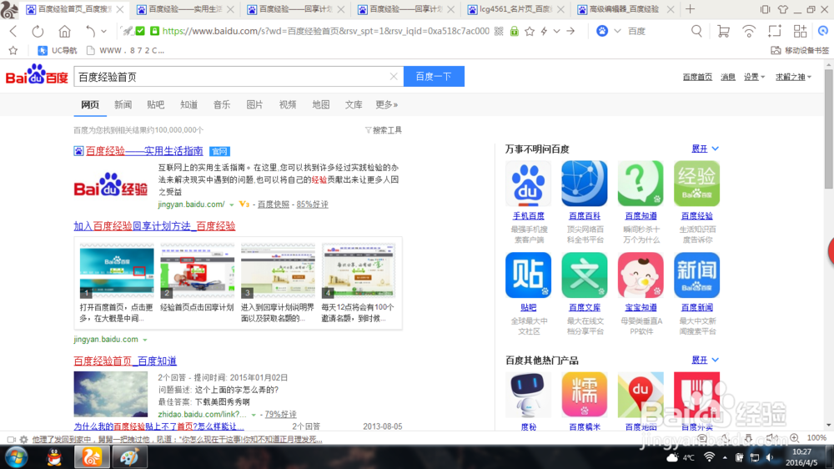
Task: Open the search engine selector dropdown arrow
Action: [617, 32]
